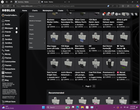This screenshot has height=110, width=140.
Task: Click the Inventory icon in the sidebar
Action: pyautogui.click(x=3, y=47)
